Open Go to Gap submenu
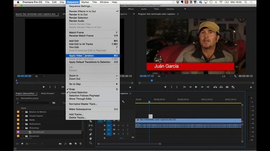This screenshot has height=151, width=270. click(x=93, y=84)
